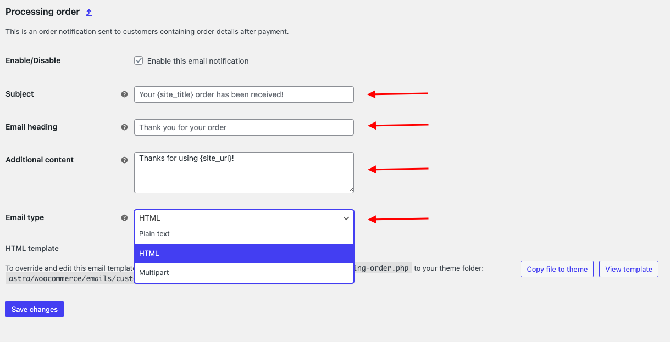Uncheck the Enable this email notification checkbox
This screenshot has height=342, width=670.
pos(139,60)
